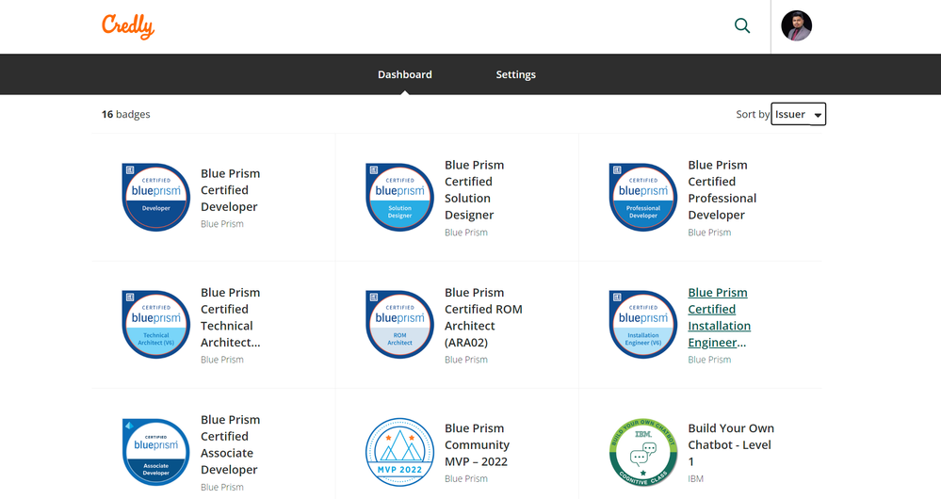Click the Solution Designer badge image
The width and height of the screenshot is (941, 499).
tap(399, 198)
